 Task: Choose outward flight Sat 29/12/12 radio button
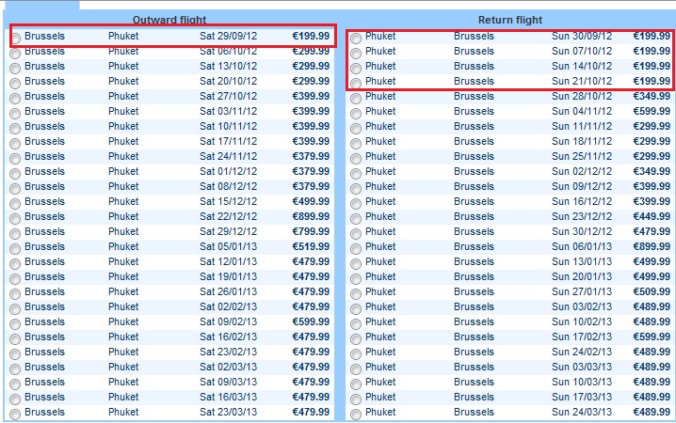15,234
